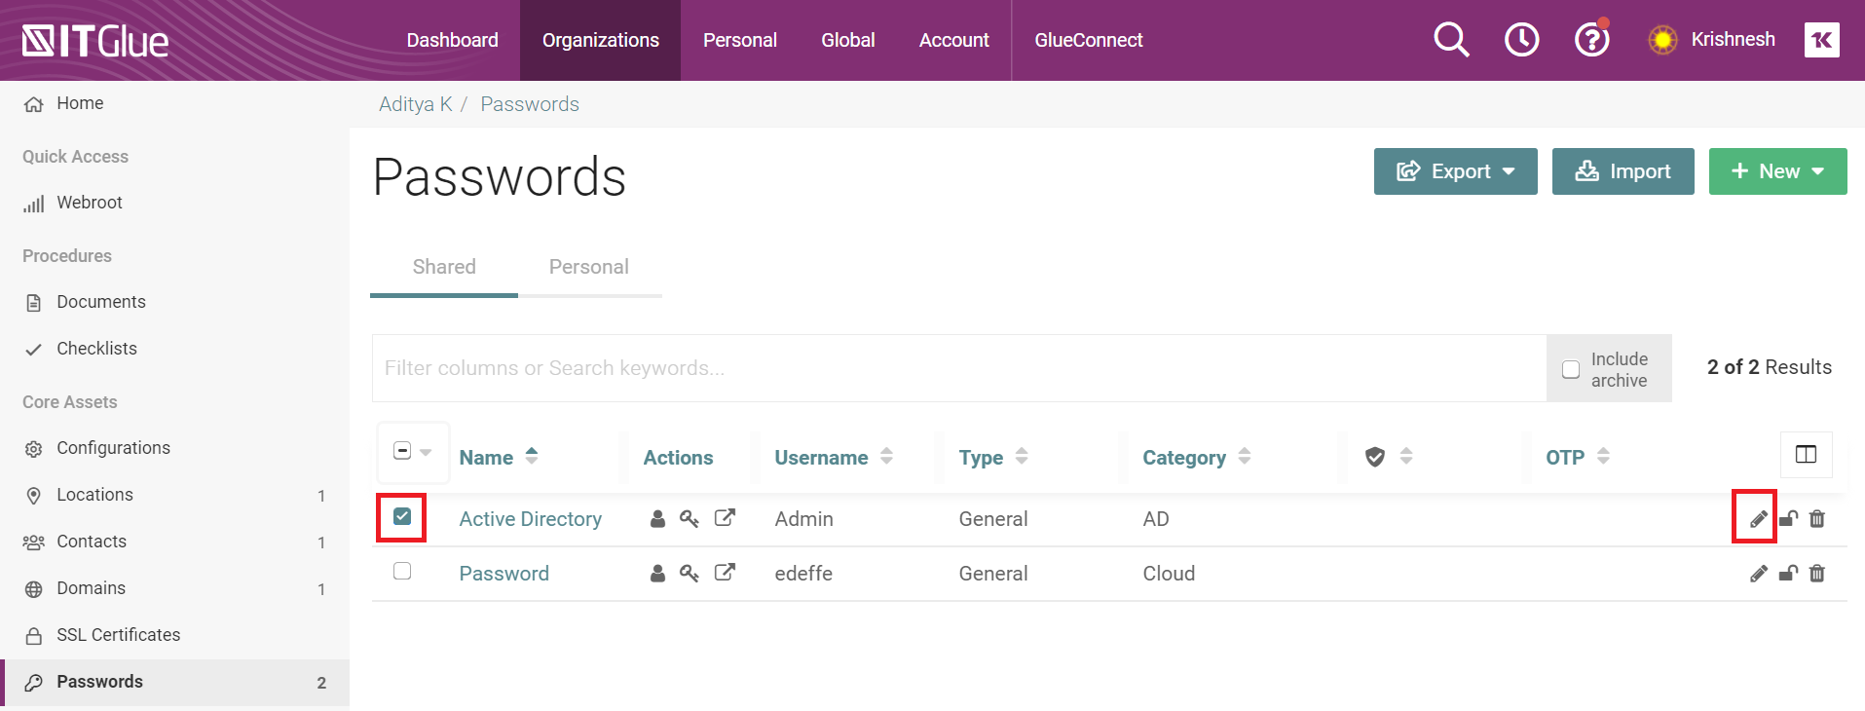Open the search magnifier icon
Image resolution: width=1865 pixels, height=711 pixels.
tap(1451, 40)
